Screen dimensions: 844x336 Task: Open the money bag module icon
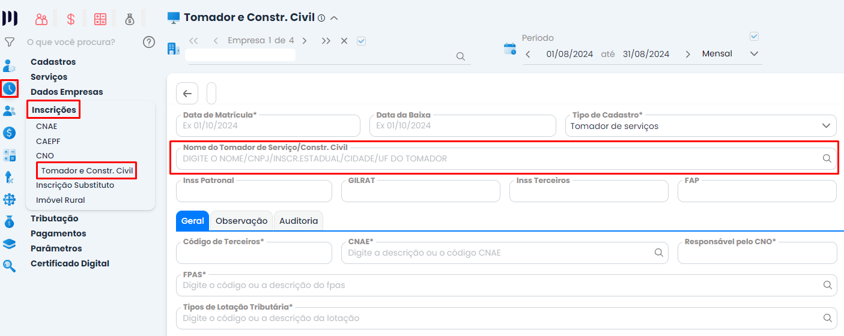pyautogui.click(x=130, y=19)
